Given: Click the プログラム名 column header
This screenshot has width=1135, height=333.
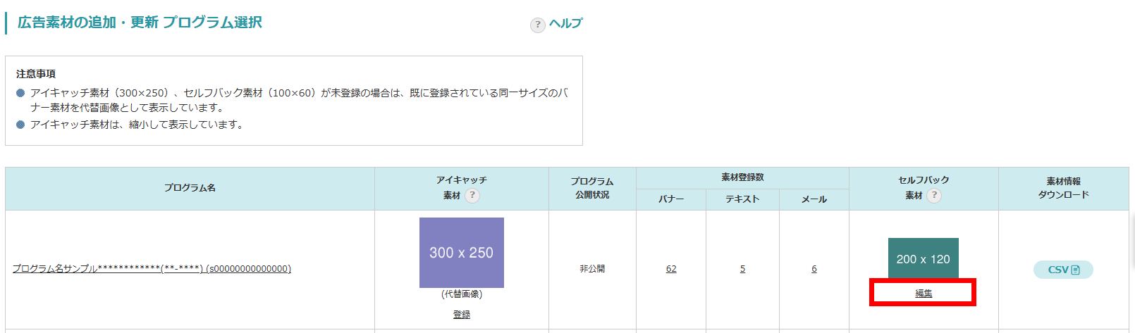Looking at the screenshot, I should click(x=190, y=188).
